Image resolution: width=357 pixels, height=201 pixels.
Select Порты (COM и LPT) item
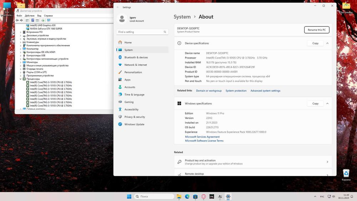pyautogui.click(x=36, y=72)
